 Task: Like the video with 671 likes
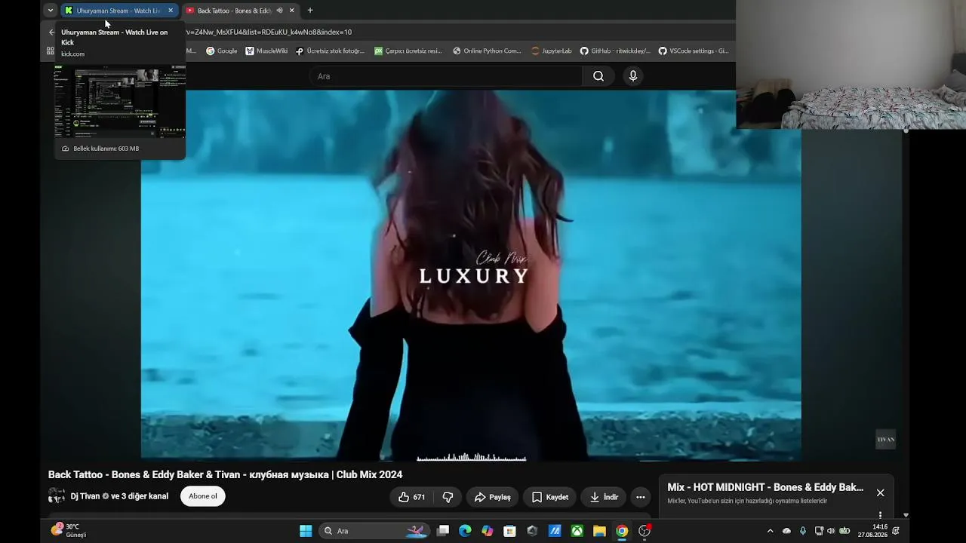click(412, 497)
